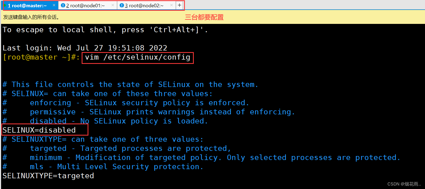The width and height of the screenshot is (425, 189).
Task: Click the CSDN watermark at bottom right
Action: click(x=404, y=184)
